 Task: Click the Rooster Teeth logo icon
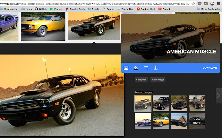click(x=67, y=9)
